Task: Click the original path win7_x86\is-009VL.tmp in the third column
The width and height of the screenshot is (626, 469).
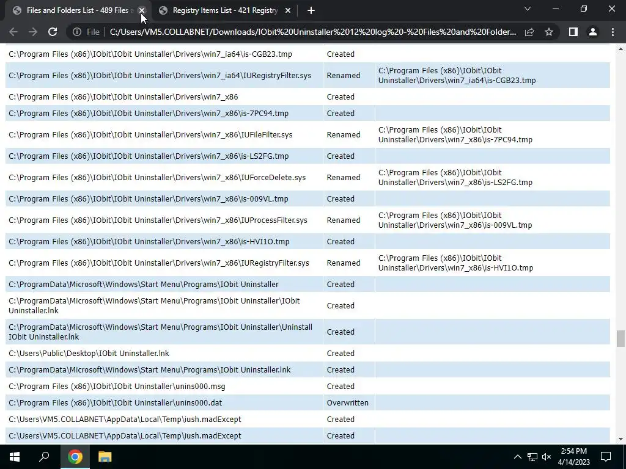Action: click(x=455, y=220)
